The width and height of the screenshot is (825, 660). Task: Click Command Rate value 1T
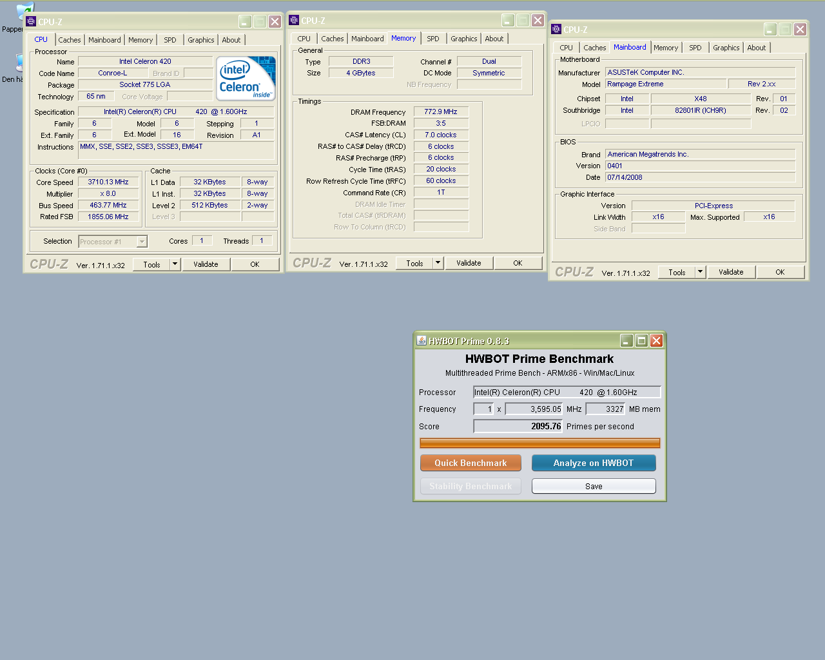pos(441,192)
